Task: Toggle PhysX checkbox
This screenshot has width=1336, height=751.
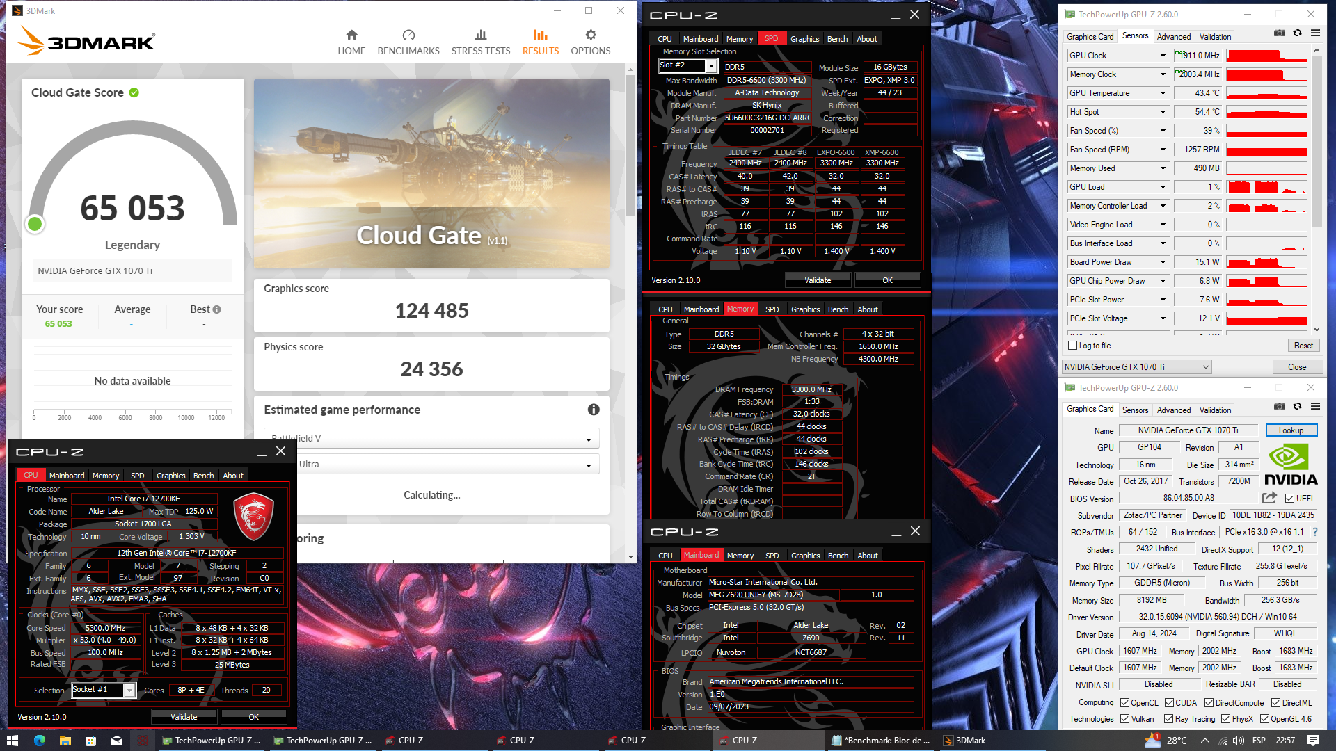Action: 1225,719
